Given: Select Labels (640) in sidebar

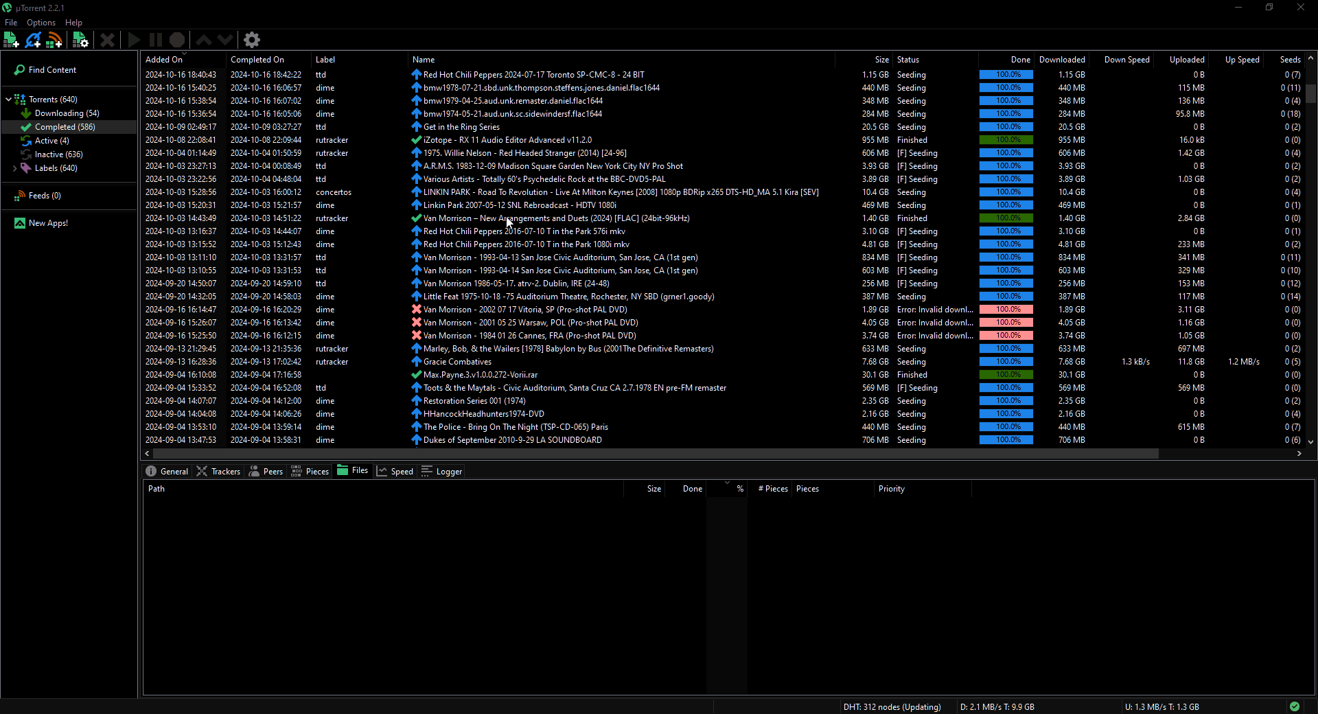Looking at the screenshot, I should click(x=56, y=168).
